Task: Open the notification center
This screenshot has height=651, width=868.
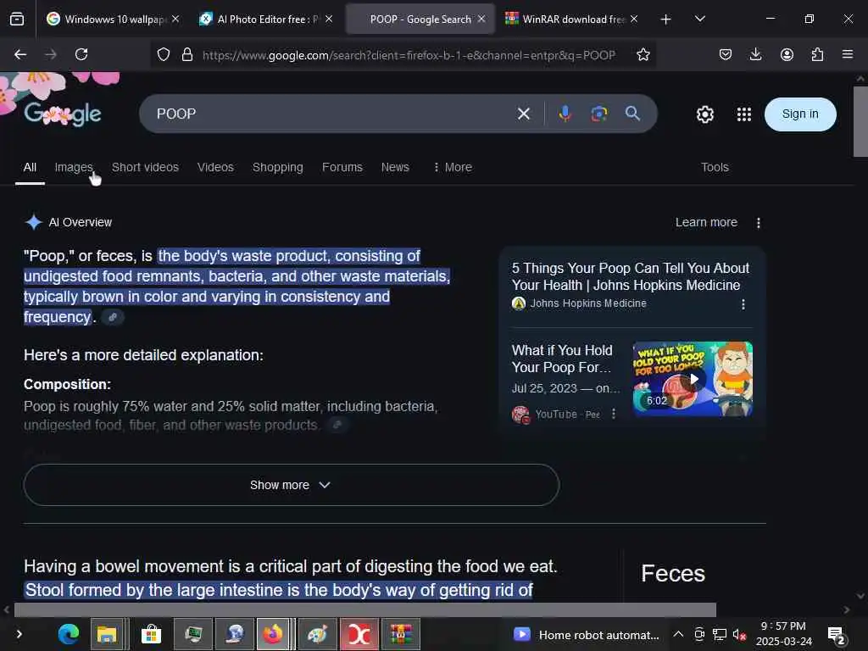Action: pos(836,635)
